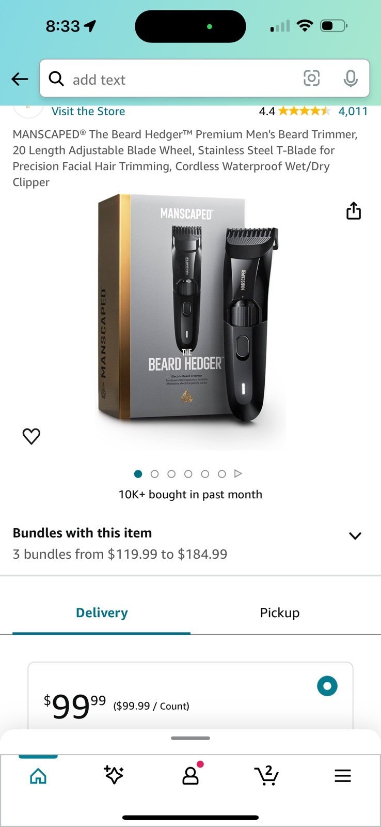Tap the back arrow icon
381x827 pixels.
coord(20,79)
